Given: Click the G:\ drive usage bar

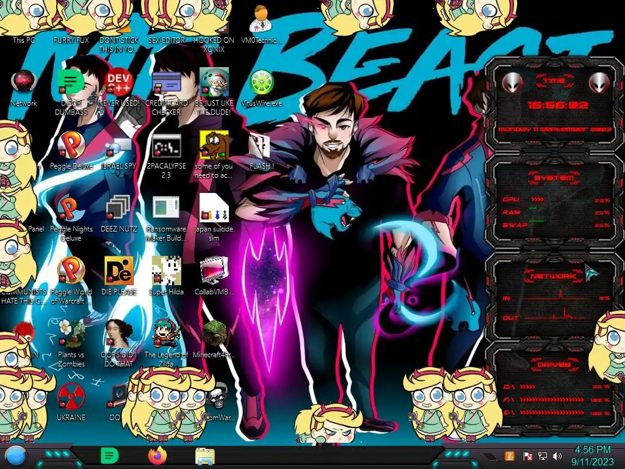Looking at the screenshot, I should tap(557, 413).
